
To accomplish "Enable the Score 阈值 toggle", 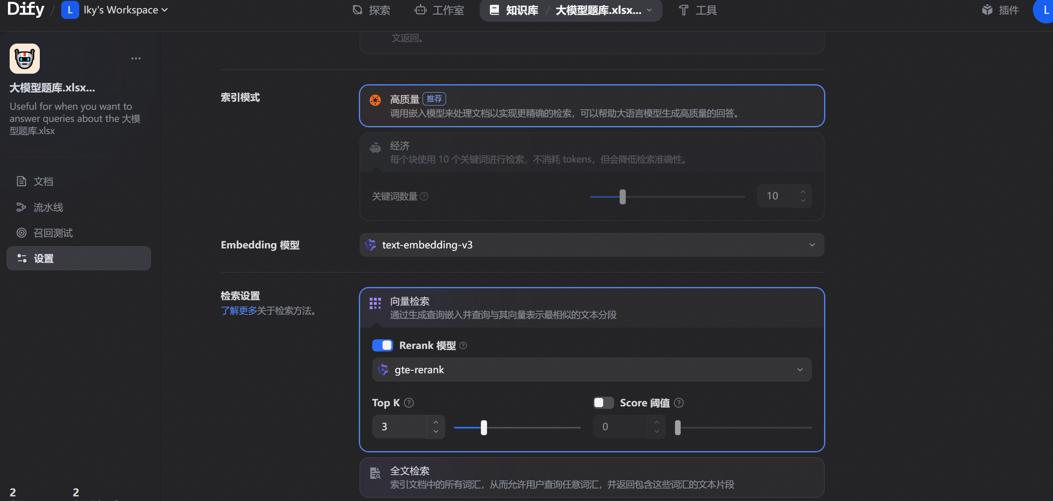I will coord(603,403).
